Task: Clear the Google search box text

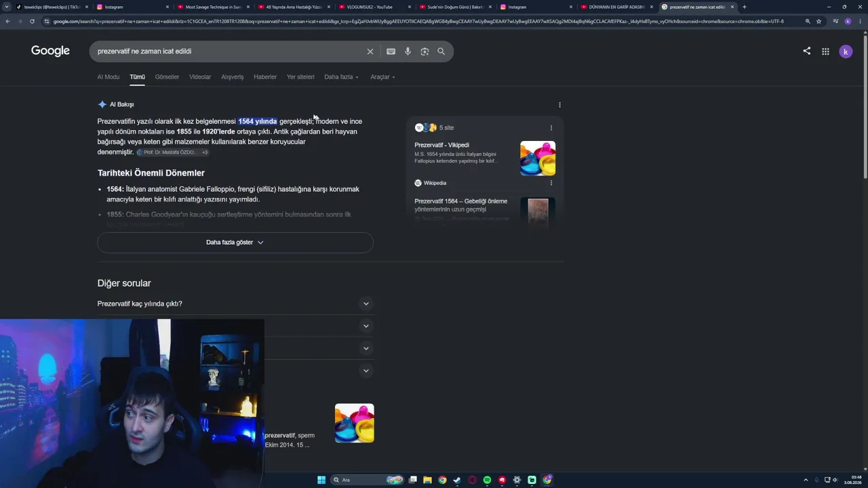Action: tap(370, 52)
